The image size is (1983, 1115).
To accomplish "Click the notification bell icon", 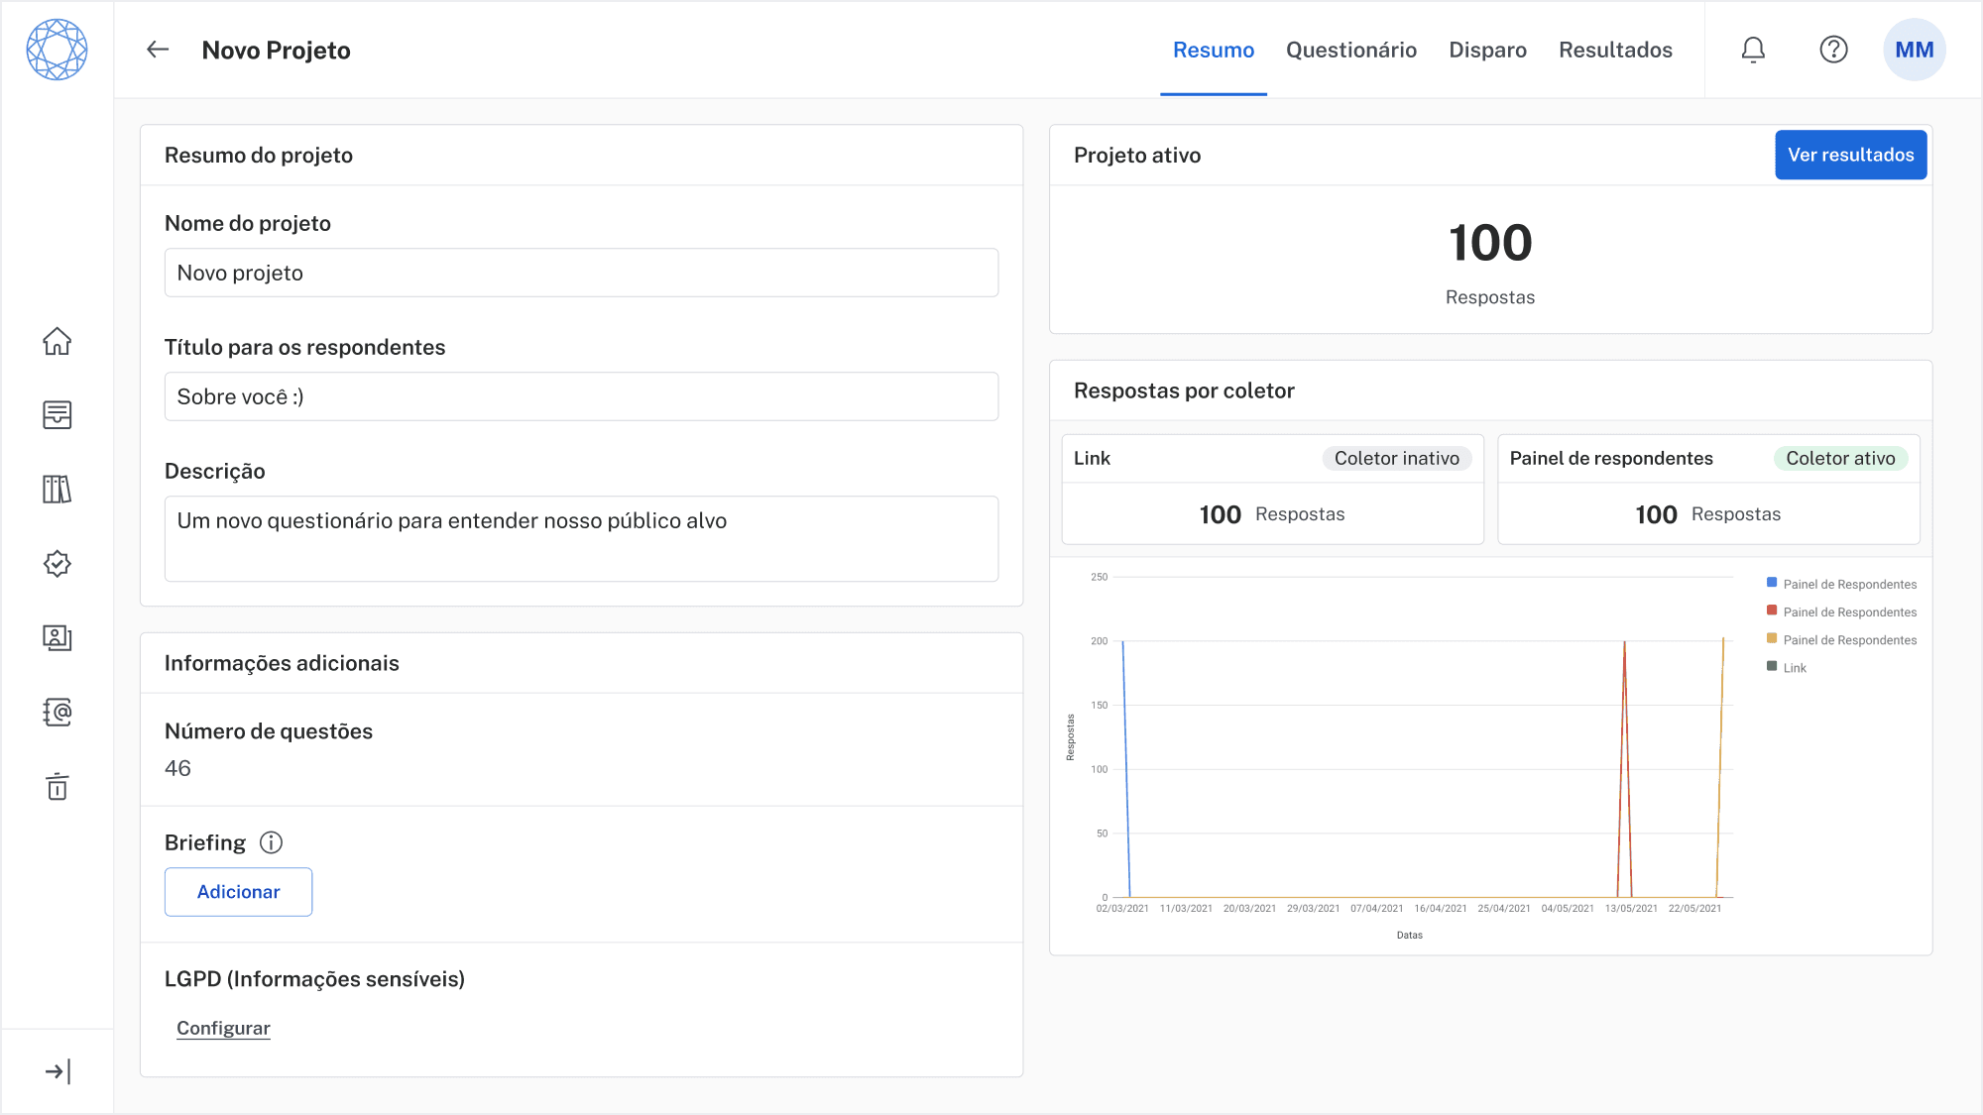I will tap(1753, 49).
